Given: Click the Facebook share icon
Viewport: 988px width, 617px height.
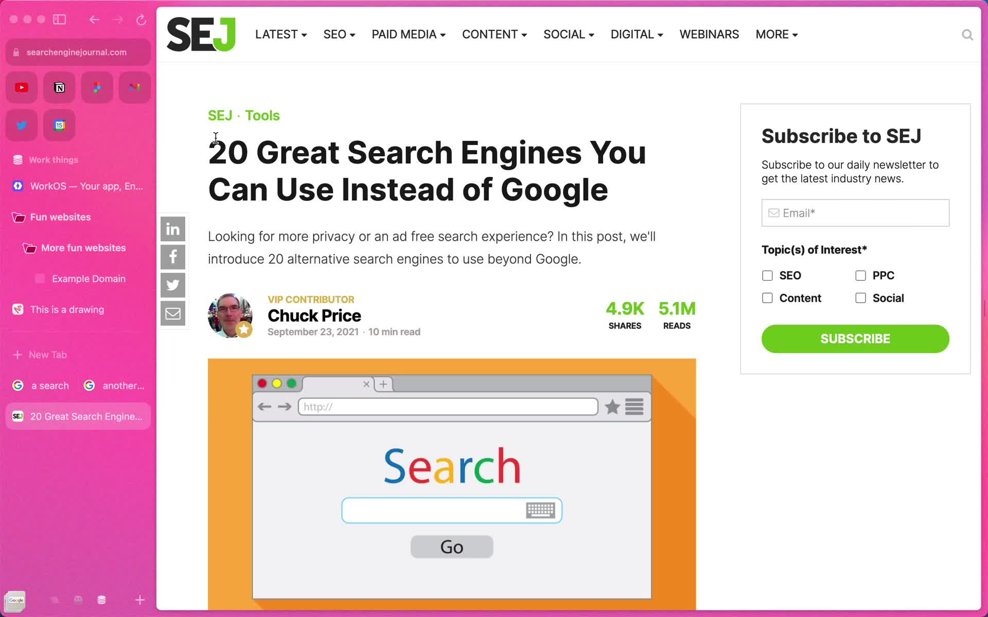Looking at the screenshot, I should tap(173, 257).
